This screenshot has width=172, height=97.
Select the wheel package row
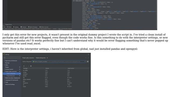click(56, 86)
